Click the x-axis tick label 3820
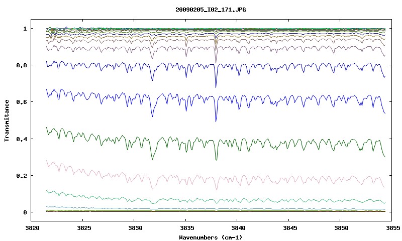This screenshot has height=241, width=402. pyautogui.click(x=32, y=228)
